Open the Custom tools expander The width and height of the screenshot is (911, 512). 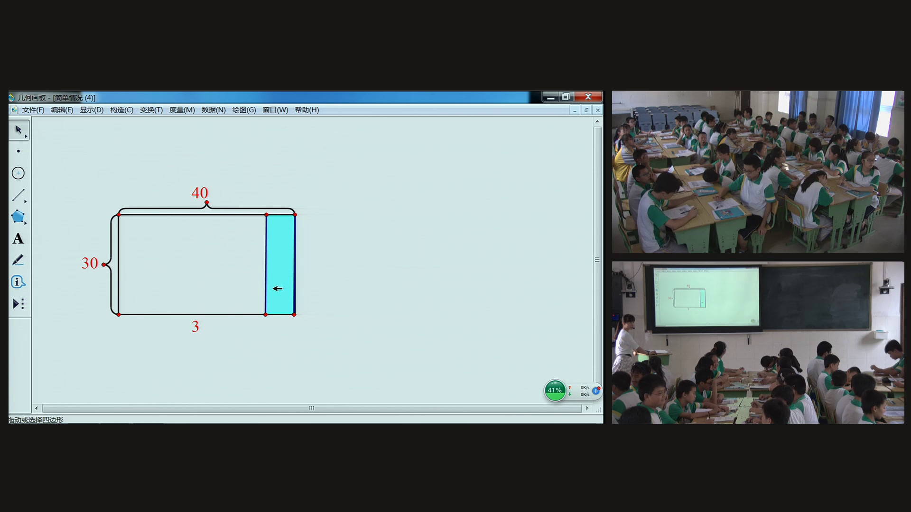(x=18, y=304)
